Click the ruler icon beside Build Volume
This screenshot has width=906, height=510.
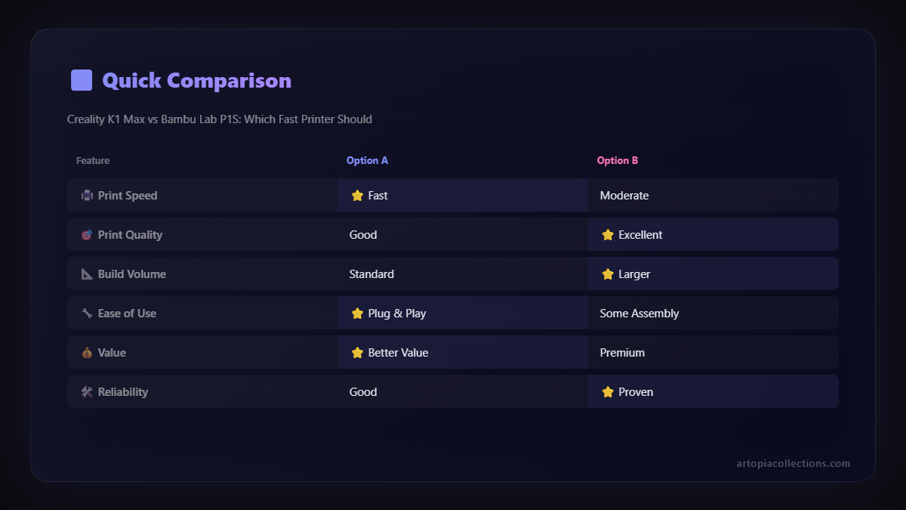coord(87,274)
